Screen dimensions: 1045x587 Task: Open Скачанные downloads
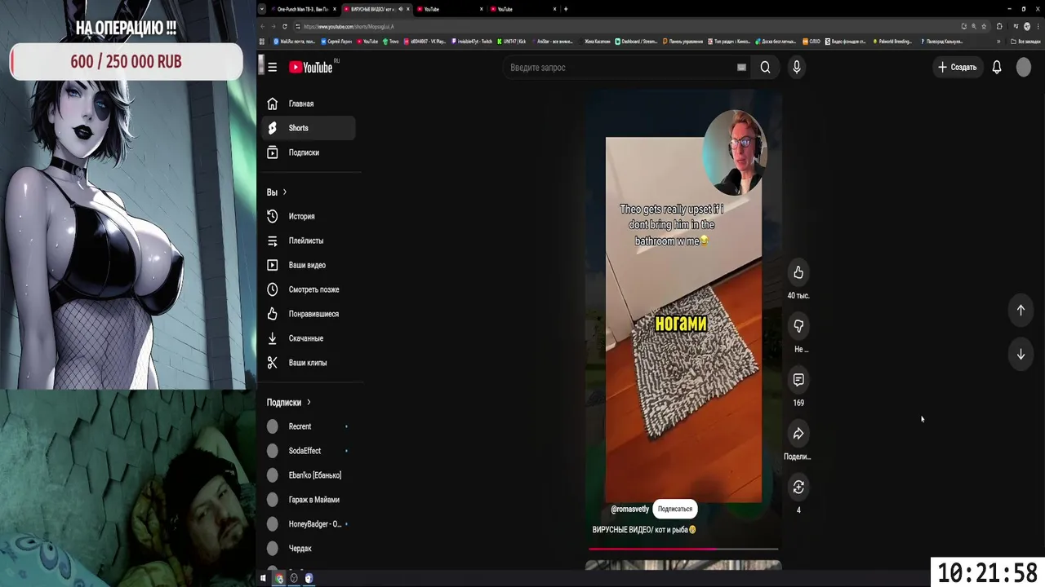pos(309,338)
